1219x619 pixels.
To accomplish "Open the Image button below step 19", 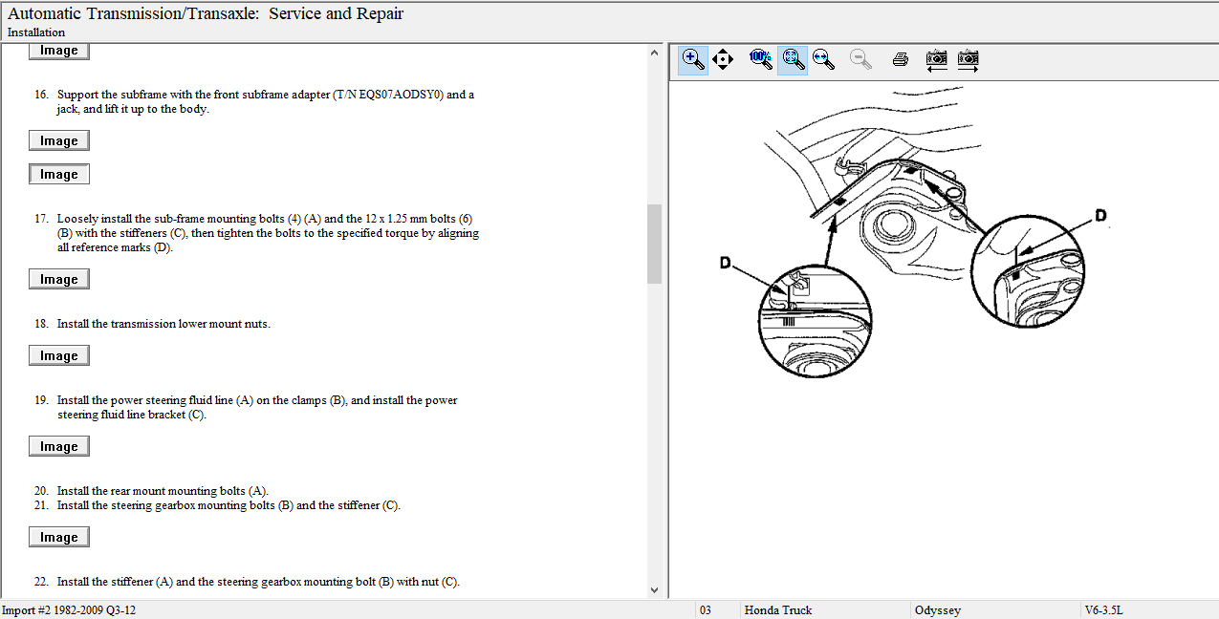I will [x=59, y=446].
